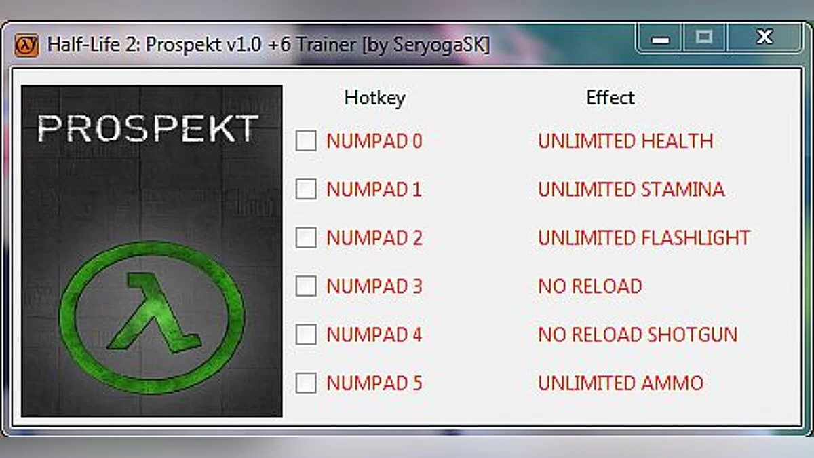Close the trainer window
Screen dimensions: 814x458
(764, 38)
